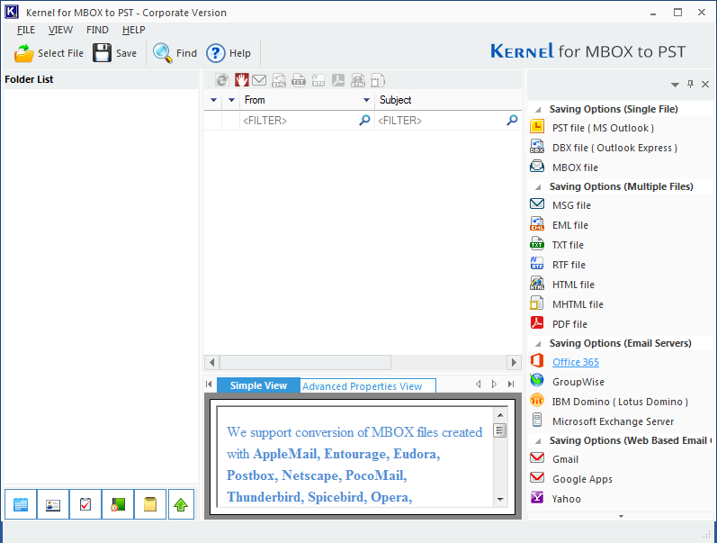Image resolution: width=717 pixels, height=543 pixels.
Task: Click the PDF export icon in the email list toolbar
Action: [x=338, y=80]
